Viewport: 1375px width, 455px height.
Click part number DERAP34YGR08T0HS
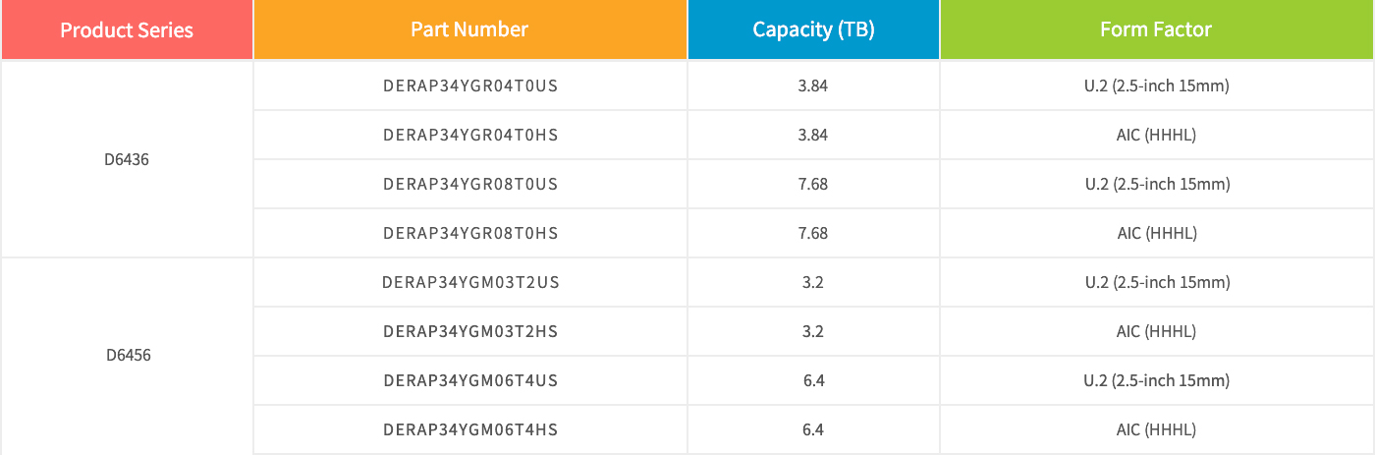point(470,233)
